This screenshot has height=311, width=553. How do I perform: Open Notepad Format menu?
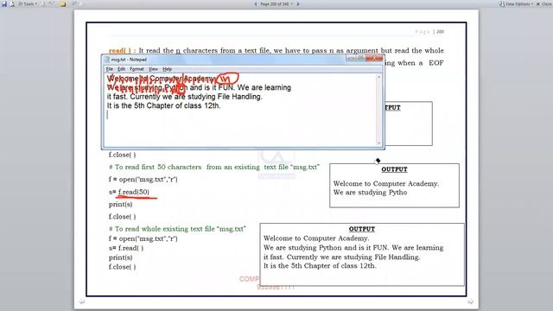137,69
